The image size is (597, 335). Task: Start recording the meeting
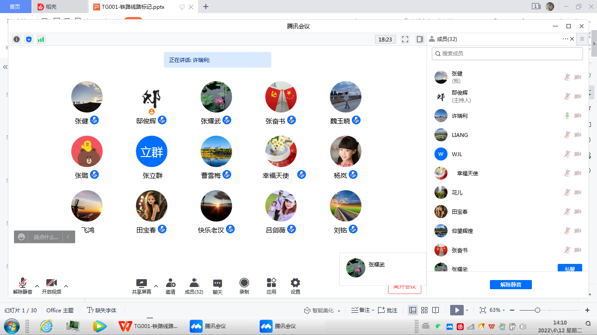244,286
